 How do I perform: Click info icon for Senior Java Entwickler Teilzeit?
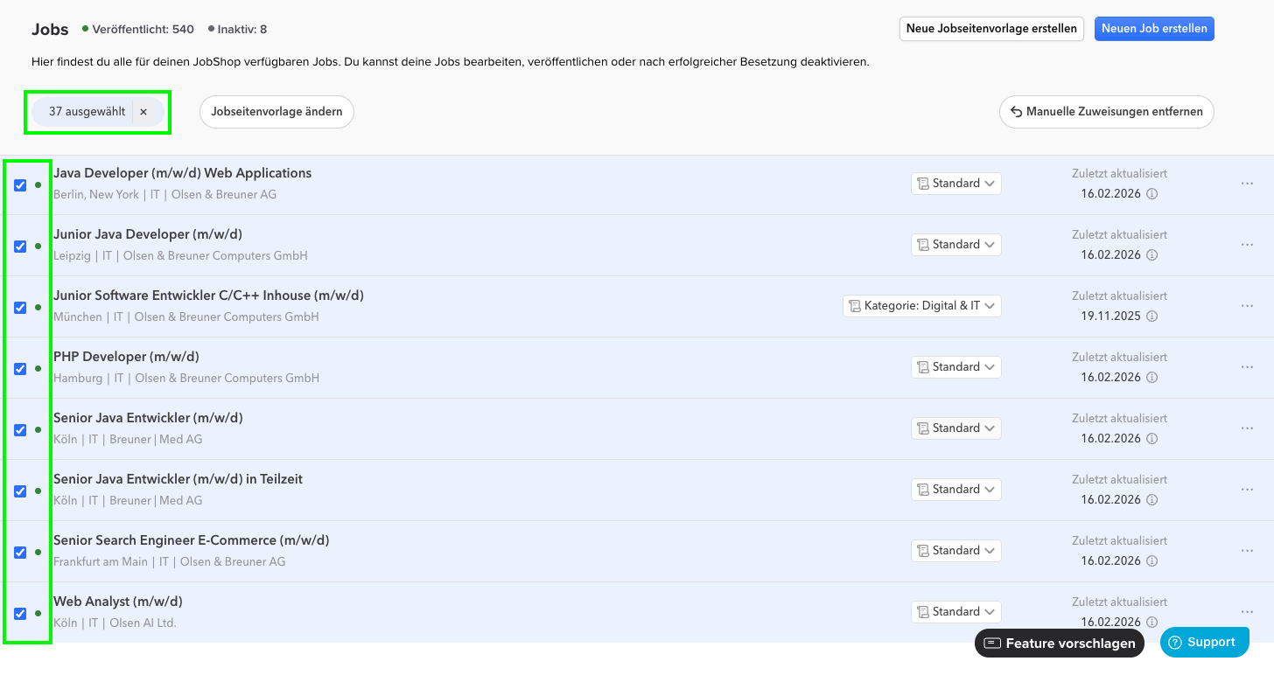pos(1151,500)
